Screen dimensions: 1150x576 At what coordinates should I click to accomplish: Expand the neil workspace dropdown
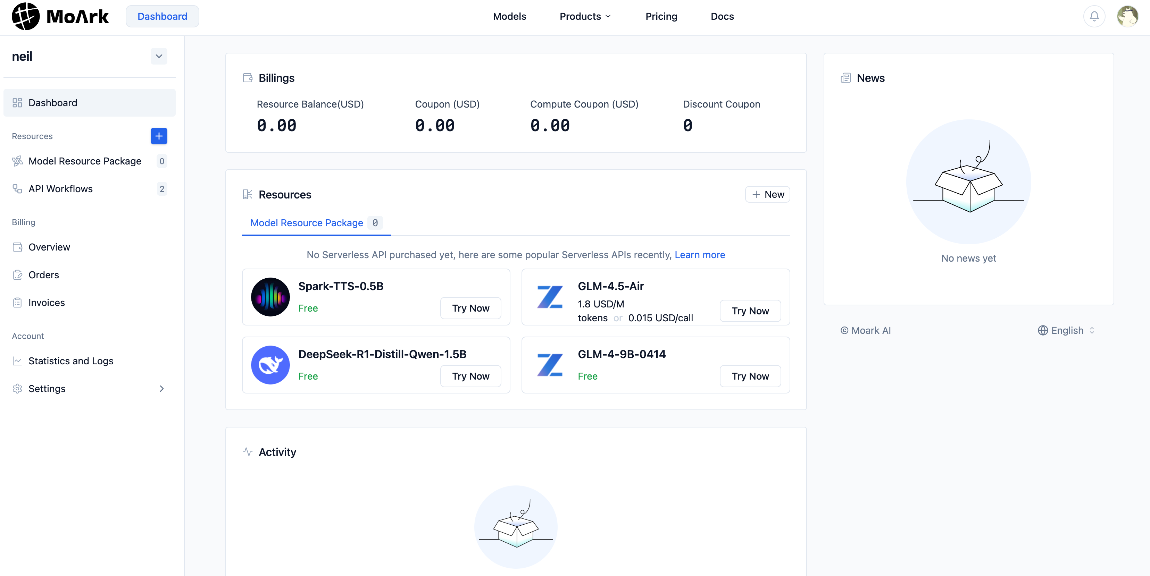(x=158, y=56)
